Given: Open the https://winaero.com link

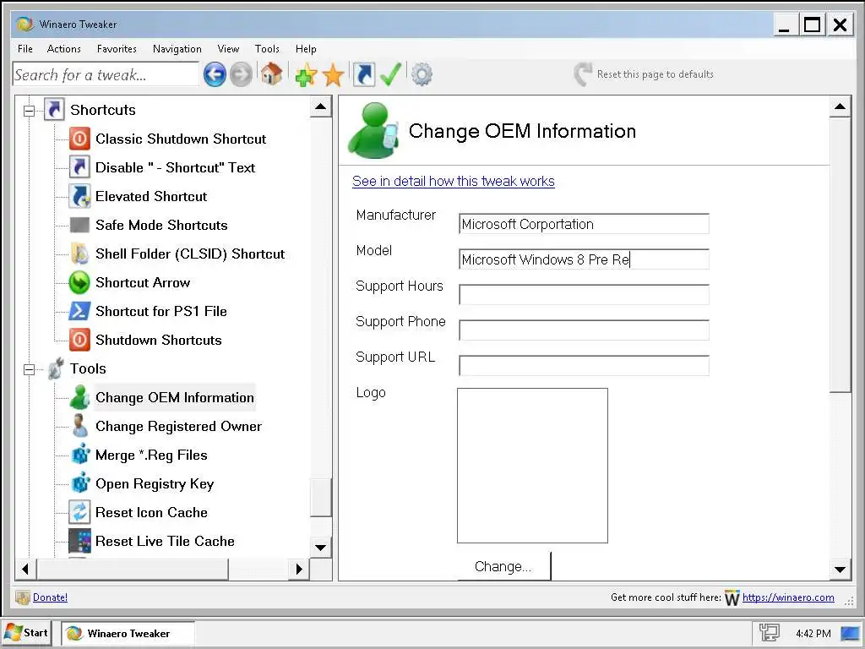Looking at the screenshot, I should point(788,597).
